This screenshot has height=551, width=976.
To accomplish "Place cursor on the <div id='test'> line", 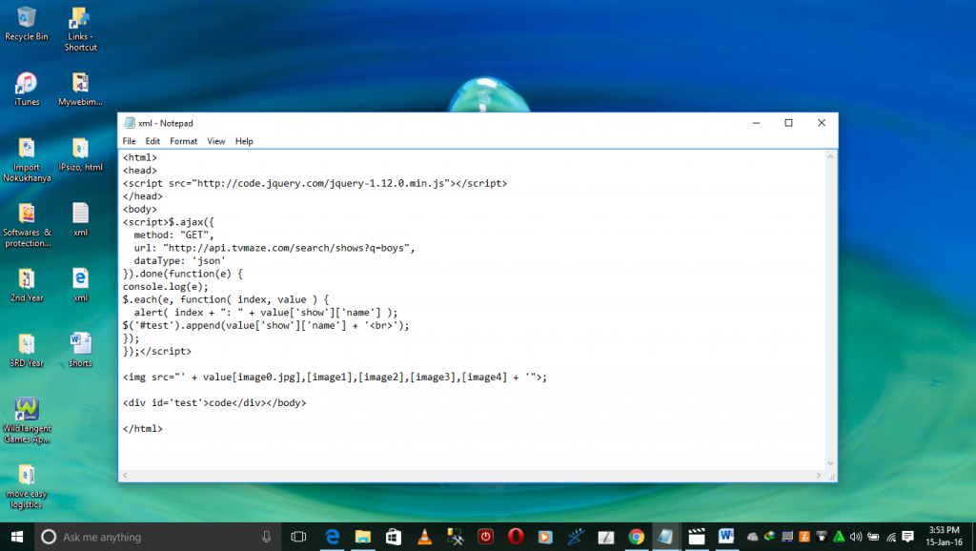I will coord(214,403).
